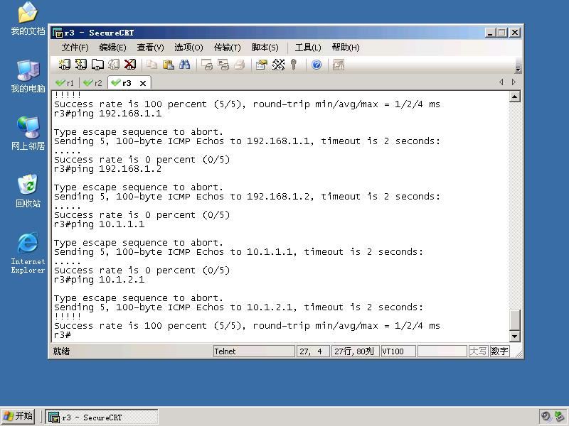The height and width of the screenshot is (426, 569).
Task: Click the Reconnect toolbar icon
Action: coord(114,65)
